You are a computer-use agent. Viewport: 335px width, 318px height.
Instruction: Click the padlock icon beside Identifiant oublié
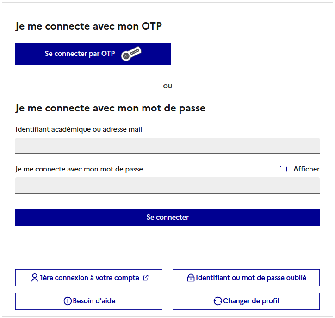coord(190,278)
